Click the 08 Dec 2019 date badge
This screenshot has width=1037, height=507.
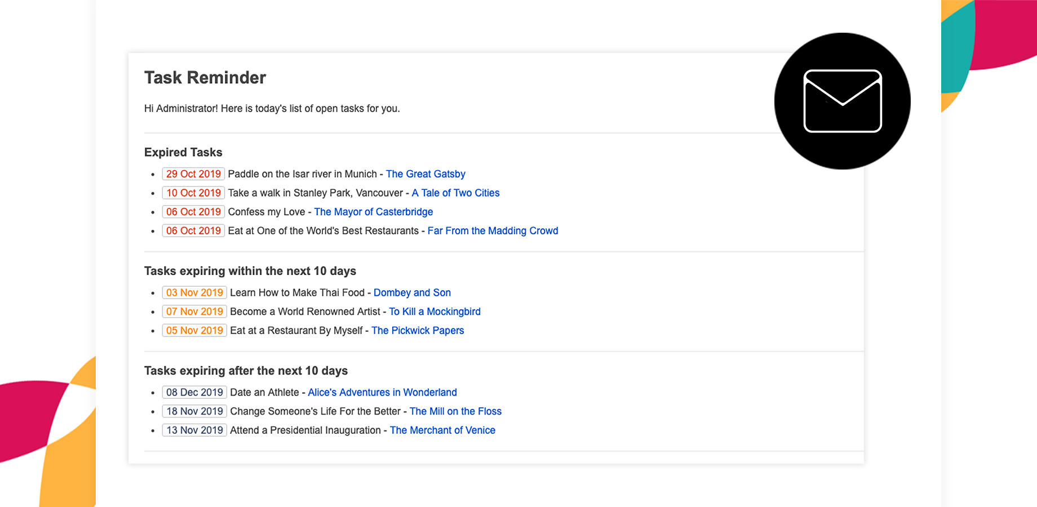point(194,393)
